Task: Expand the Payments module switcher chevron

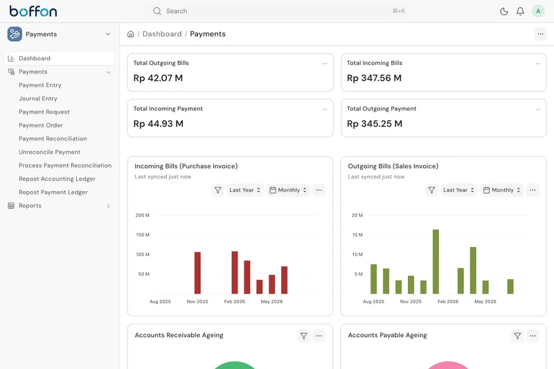Action: tap(108, 34)
